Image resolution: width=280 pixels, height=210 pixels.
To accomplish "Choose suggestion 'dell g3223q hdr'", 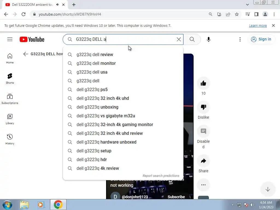I will 123,159.
